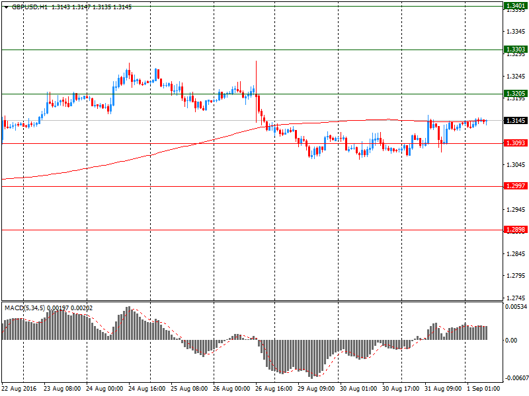The height and width of the screenshot is (396, 529).
Task: Select the 1.3401 green price level label
Action: click(516, 5)
